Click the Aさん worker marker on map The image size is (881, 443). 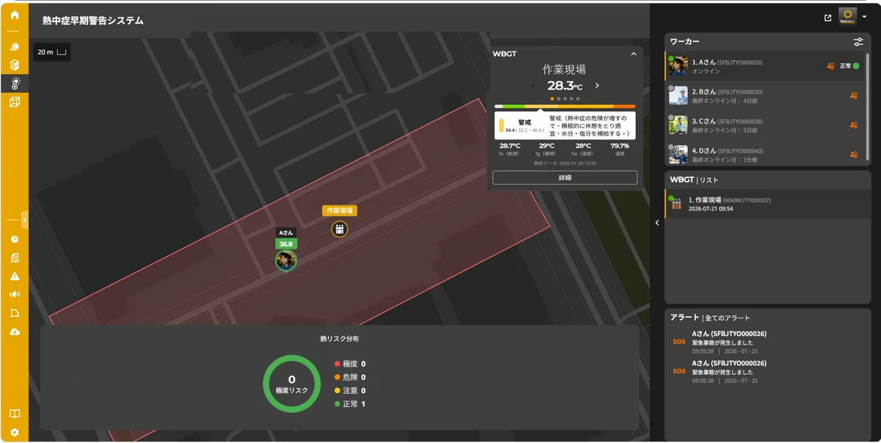286,260
